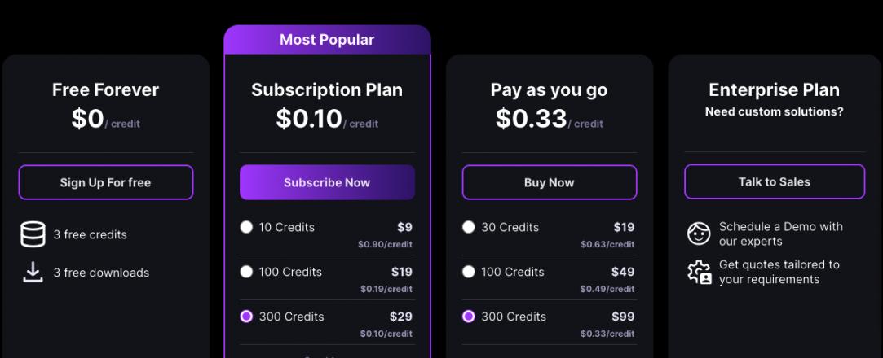Click the Enterprise Plan heading
Image resolution: width=883 pixels, height=358 pixels.
[x=774, y=89]
